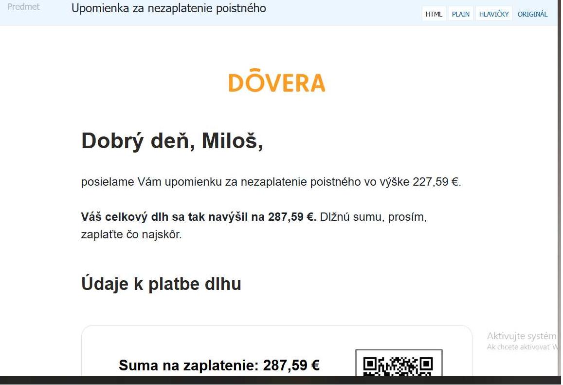Click the dark taskbar strip at bottom
This screenshot has height=385, width=563.
point(280,380)
